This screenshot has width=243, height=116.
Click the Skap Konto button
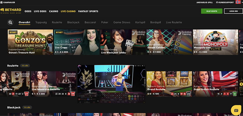click(x=212, y=11)
